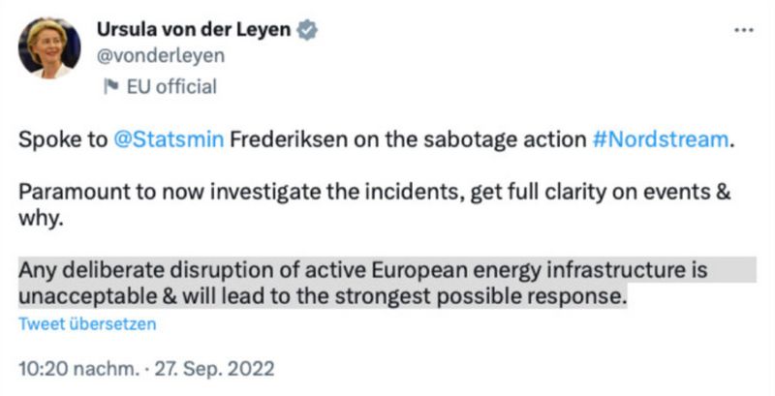This screenshot has height=396, width=775.
Task: Follow the #Nordstream hashtag
Action: (660, 138)
